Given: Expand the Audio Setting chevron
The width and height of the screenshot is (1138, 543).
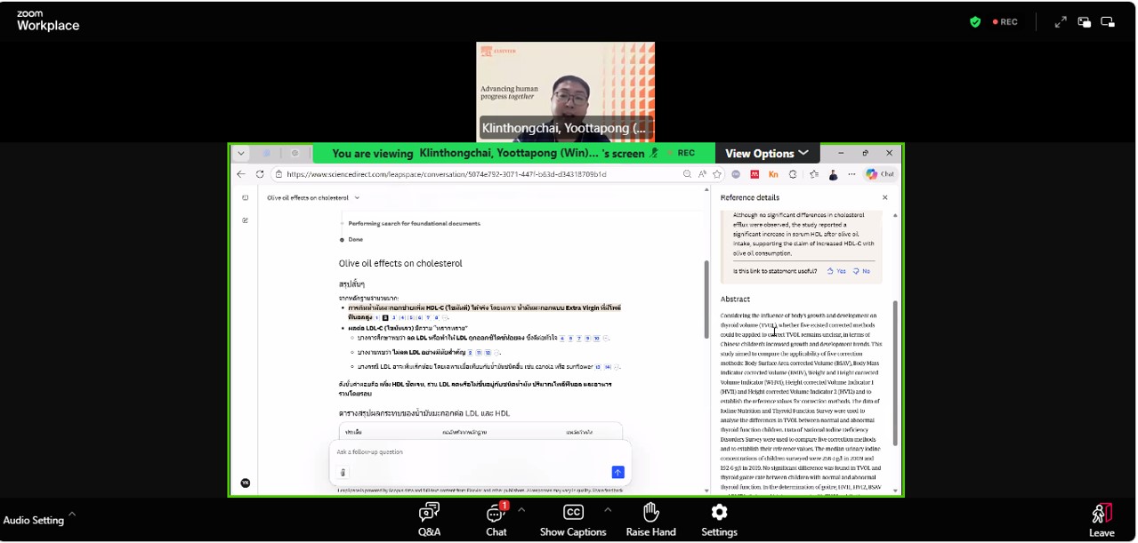Looking at the screenshot, I should click(x=72, y=514).
